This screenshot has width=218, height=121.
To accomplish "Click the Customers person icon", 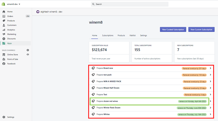I will click(x=4, y=25).
